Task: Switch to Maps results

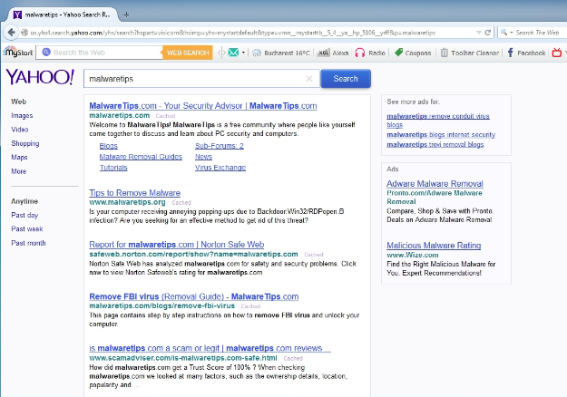Action: point(19,157)
